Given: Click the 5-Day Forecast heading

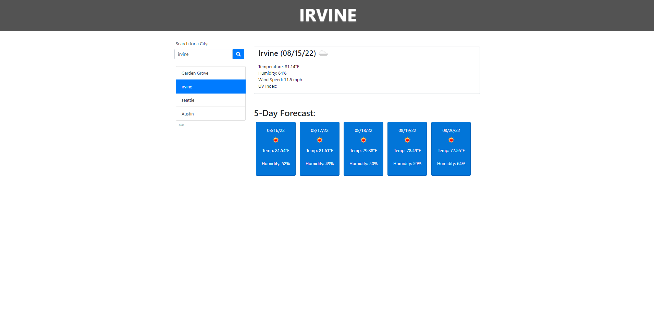Looking at the screenshot, I should pos(285,113).
